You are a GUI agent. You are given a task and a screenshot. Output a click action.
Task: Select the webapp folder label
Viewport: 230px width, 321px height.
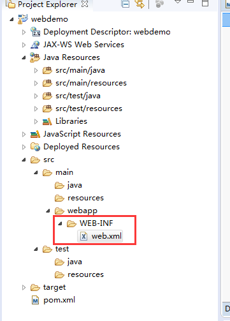tap(82, 211)
